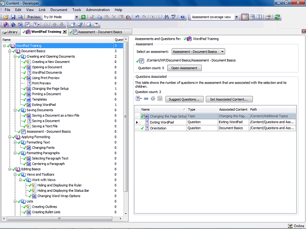This screenshot has height=229, width=306.
Task: Click the Undo arrow icon
Action: click(x=137, y=17)
